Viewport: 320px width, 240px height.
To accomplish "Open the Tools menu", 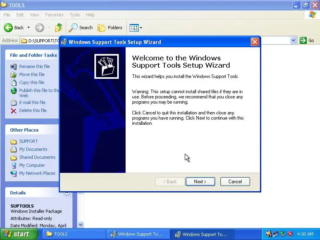I will 75,15.
